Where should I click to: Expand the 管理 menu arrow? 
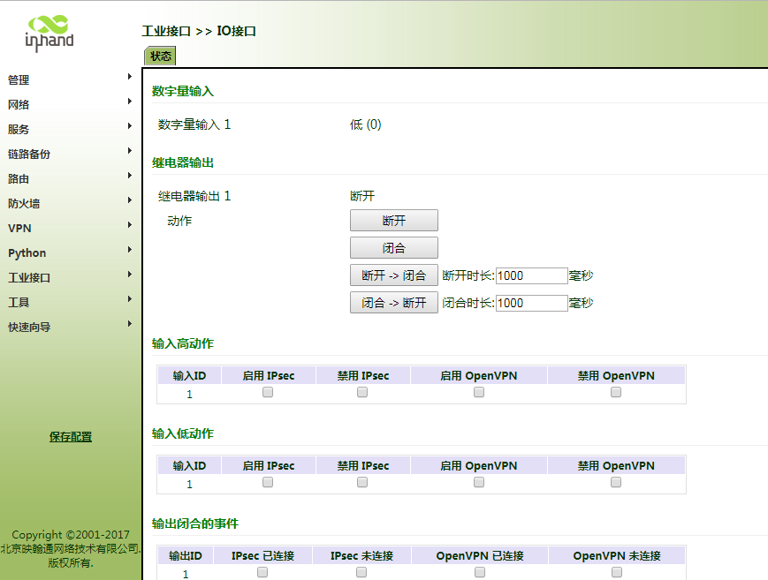[129, 77]
